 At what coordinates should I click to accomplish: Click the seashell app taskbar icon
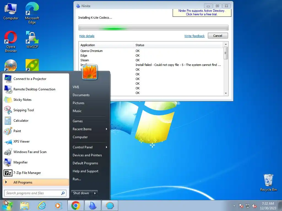coord(110,206)
